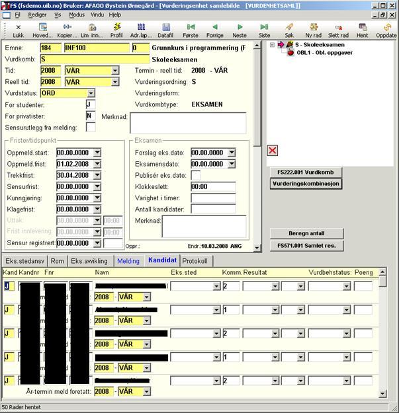Go to Første record
This screenshot has height=413, width=399.
tap(191, 27)
